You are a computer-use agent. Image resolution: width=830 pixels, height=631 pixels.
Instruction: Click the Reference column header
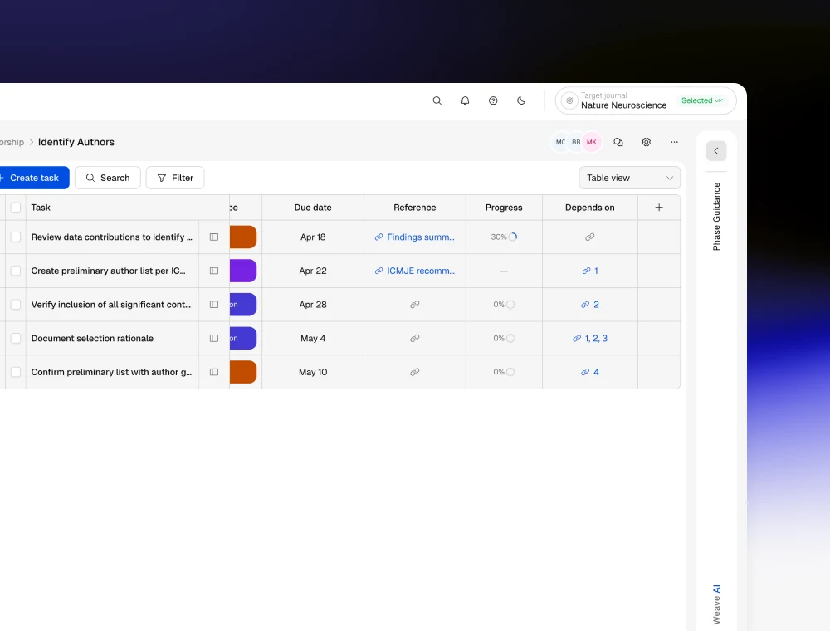coord(414,208)
